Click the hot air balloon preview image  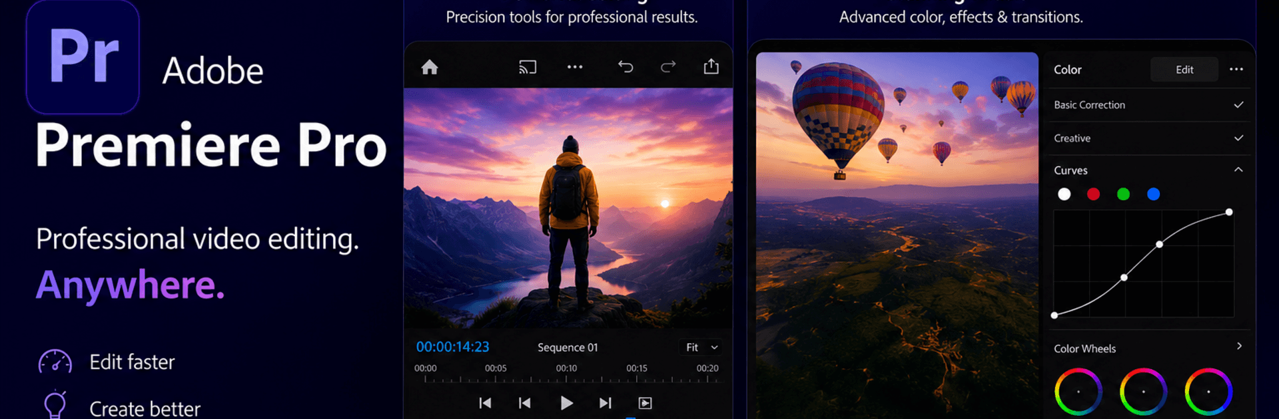(x=897, y=235)
